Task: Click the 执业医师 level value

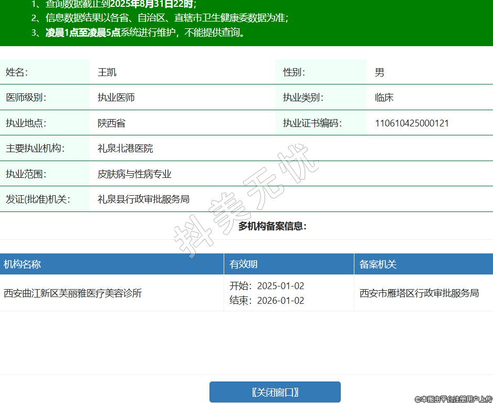Action: (x=116, y=98)
